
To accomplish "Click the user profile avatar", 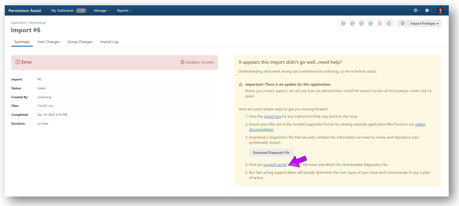I will pyautogui.click(x=440, y=11).
